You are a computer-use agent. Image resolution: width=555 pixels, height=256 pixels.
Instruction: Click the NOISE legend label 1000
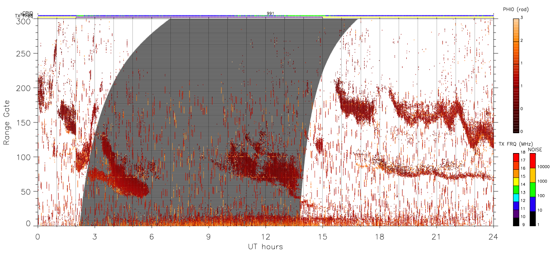[541, 182]
